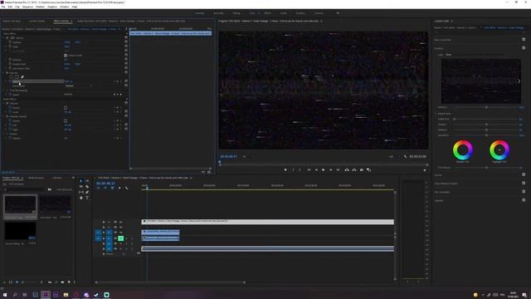The width and height of the screenshot is (531, 299).
Task: Disable Basic Correction section checkbox in Lumetri
Action: point(524,39)
